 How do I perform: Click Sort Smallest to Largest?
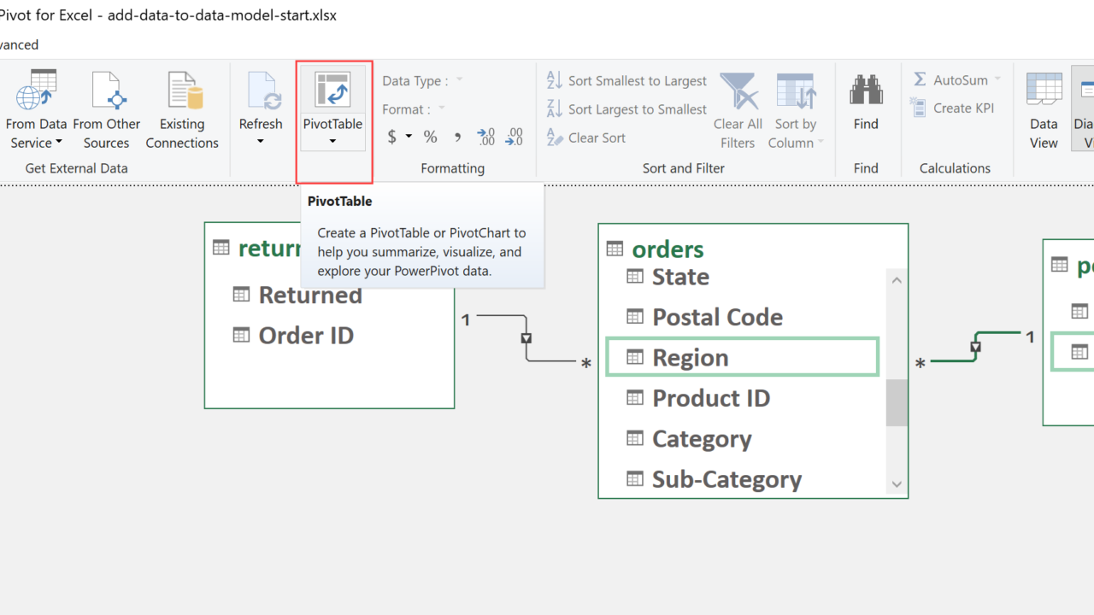[x=627, y=80]
